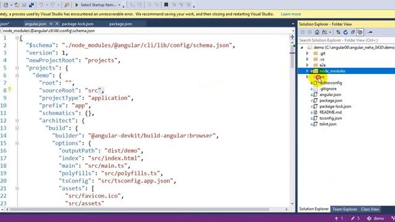Image resolution: width=395 pixels, height=222 pixels.
Task: Select the angular.json editor tab
Action: tap(36, 24)
